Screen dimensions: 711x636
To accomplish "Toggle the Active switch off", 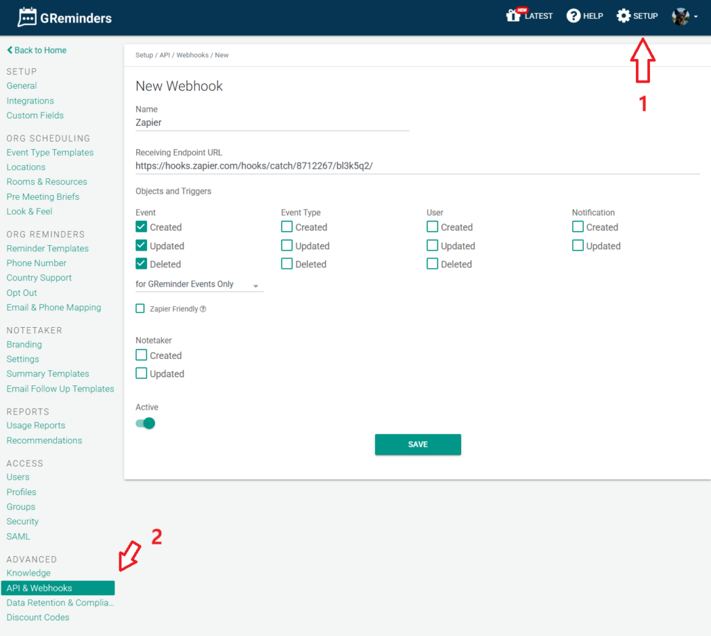I will pyautogui.click(x=146, y=424).
